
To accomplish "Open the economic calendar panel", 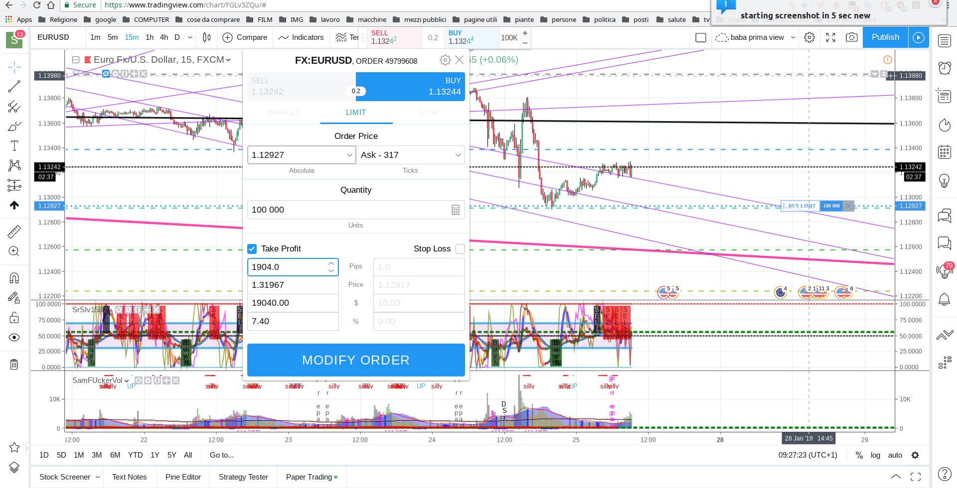I will pyautogui.click(x=944, y=152).
